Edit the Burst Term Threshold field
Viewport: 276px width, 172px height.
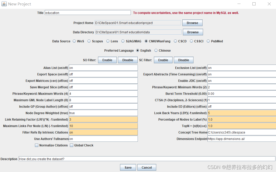click(242, 94)
